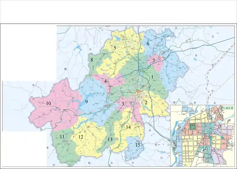Image resolution: width=237 pixels, height=169 pixels.
Task: Click the blue region labeled 9
Action: point(86,102)
